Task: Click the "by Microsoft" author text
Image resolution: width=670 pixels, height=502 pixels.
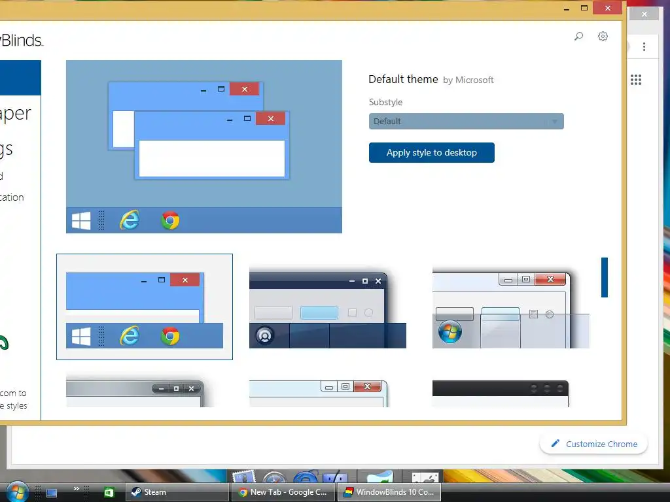Action: [468, 80]
